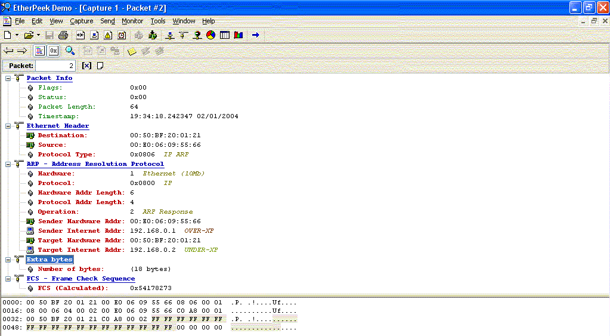Open the colored bar graph icon
Screen dimensions: 610x336
tap(239, 35)
